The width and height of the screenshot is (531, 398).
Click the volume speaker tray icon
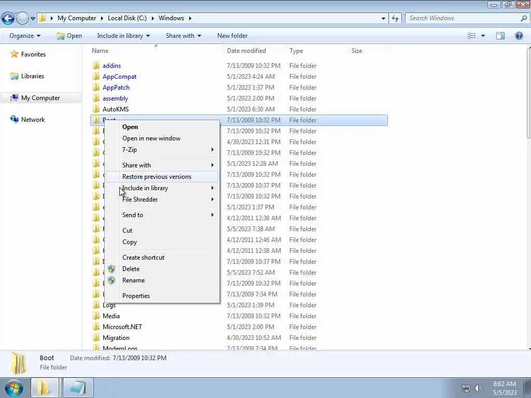tap(479, 388)
